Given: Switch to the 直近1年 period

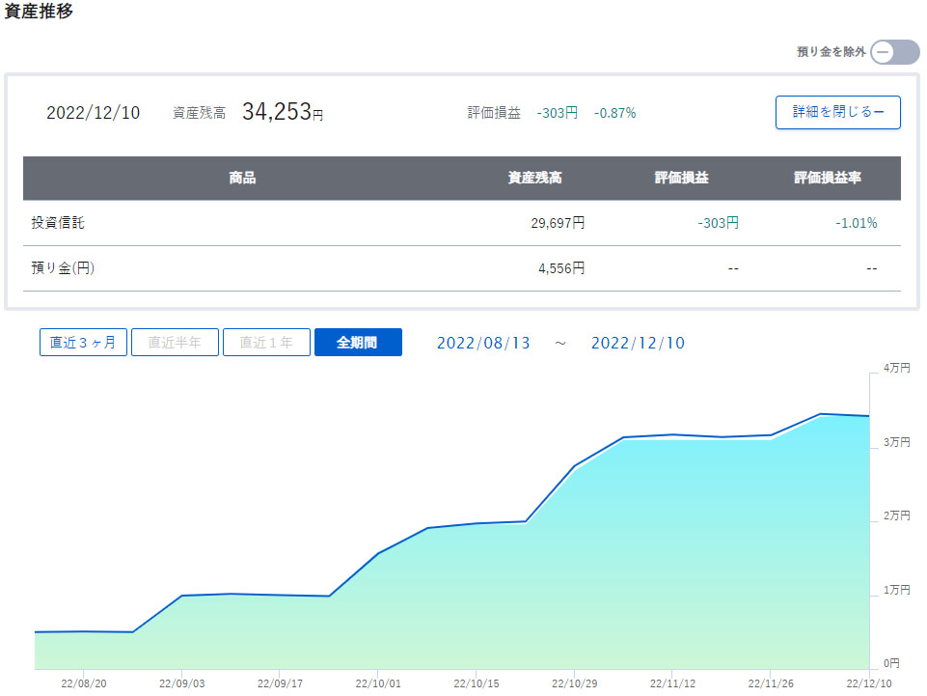Looking at the screenshot, I should pyautogui.click(x=266, y=343).
